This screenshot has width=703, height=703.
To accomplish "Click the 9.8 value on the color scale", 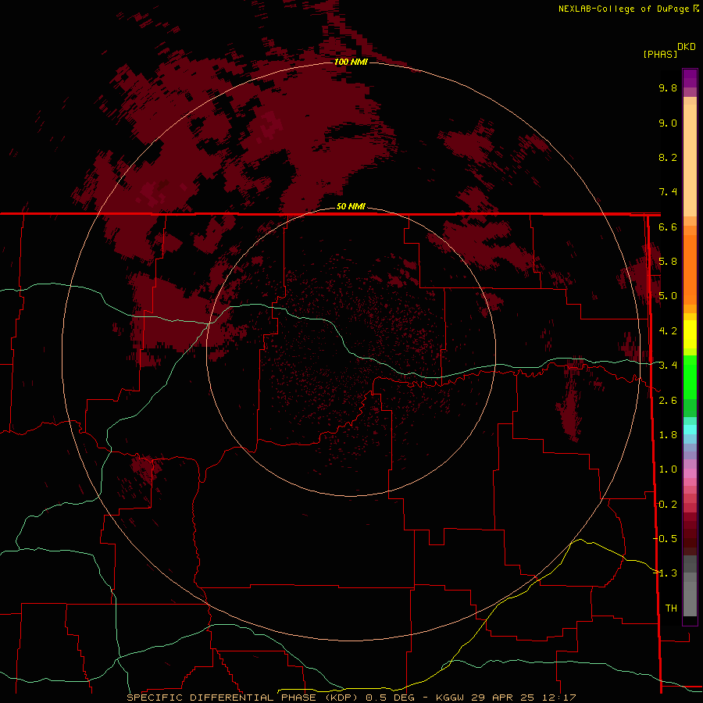I will coord(668,87).
